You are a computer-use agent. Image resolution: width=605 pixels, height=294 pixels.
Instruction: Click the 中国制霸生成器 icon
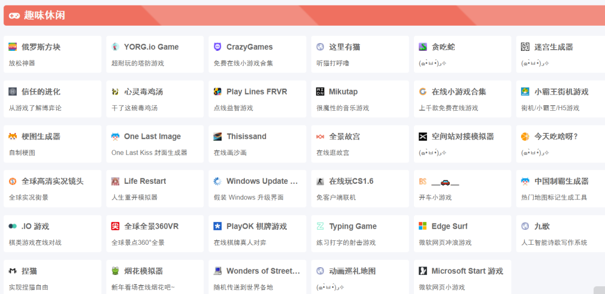tap(525, 181)
